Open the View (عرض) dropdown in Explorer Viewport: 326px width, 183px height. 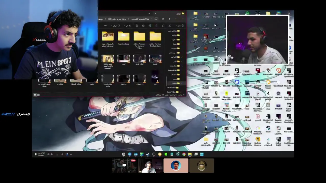point(116,26)
